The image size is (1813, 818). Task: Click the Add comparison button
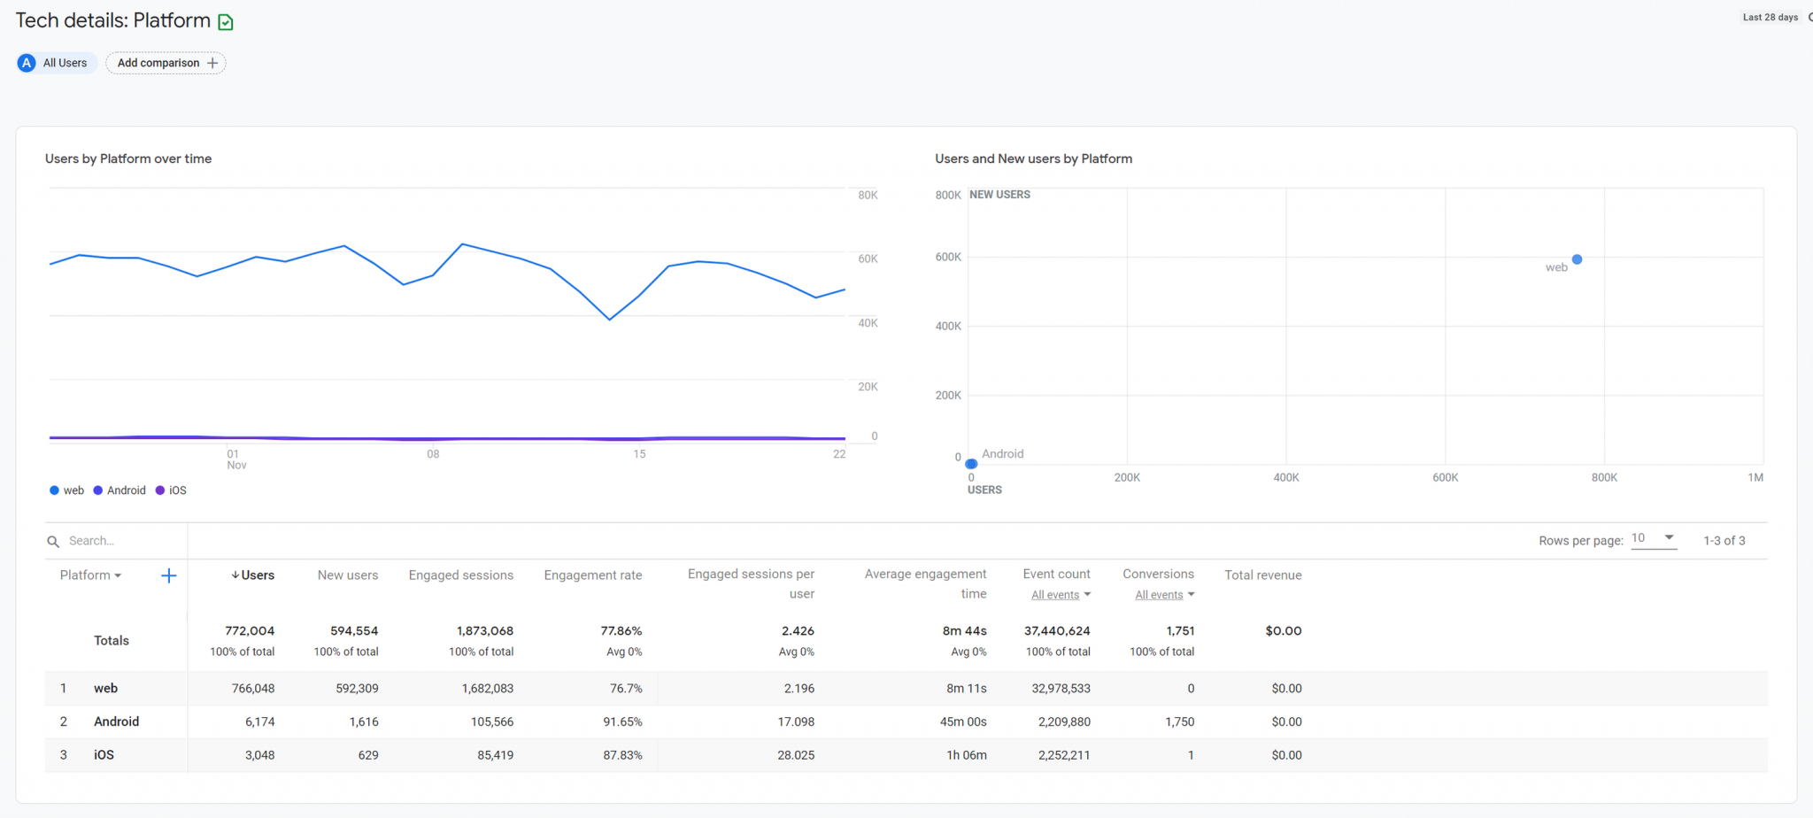pyautogui.click(x=166, y=63)
